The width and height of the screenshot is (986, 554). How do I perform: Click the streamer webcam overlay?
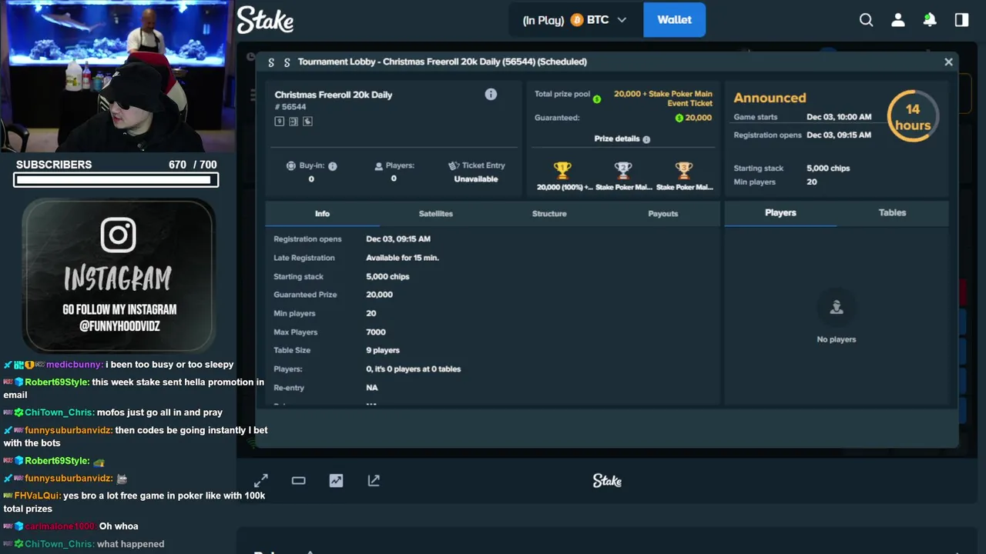pos(117,76)
